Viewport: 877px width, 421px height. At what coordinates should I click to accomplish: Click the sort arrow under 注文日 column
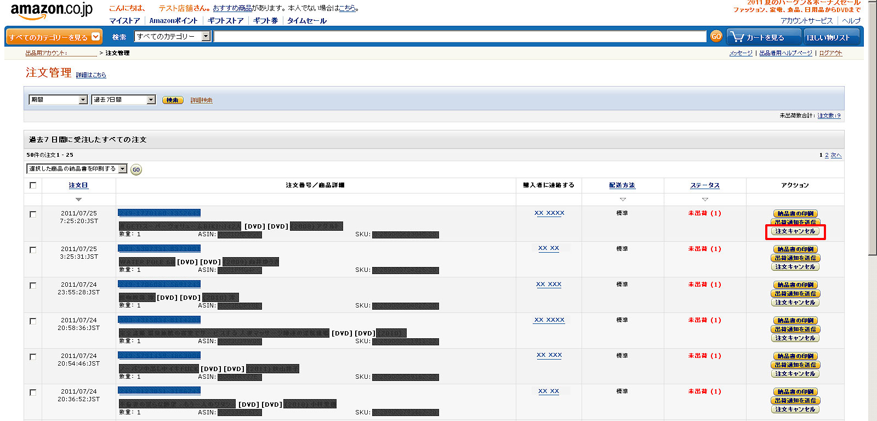pos(78,200)
